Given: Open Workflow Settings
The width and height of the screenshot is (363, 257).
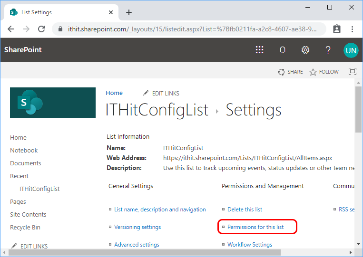Looking at the screenshot, I should coord(250,245).
